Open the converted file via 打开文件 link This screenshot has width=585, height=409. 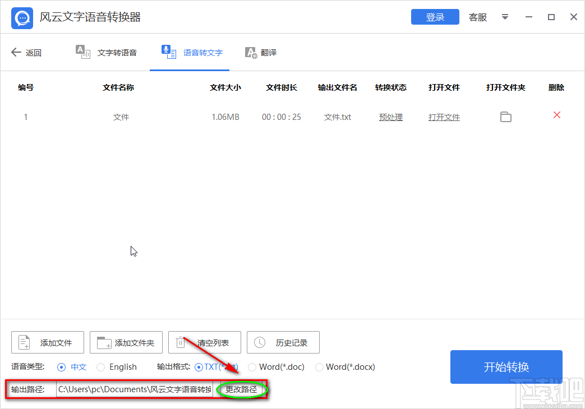pos(444,117)
